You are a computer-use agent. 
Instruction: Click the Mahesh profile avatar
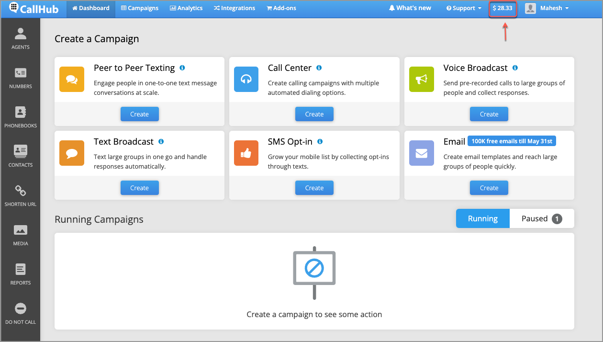click(530, 8)
